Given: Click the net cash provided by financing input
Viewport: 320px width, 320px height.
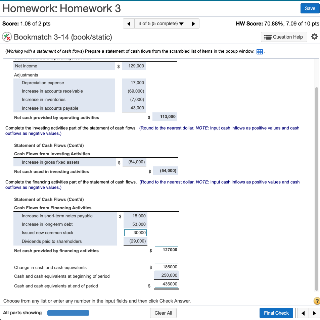Looking at the screenshot, I should [x=167, y=250].
